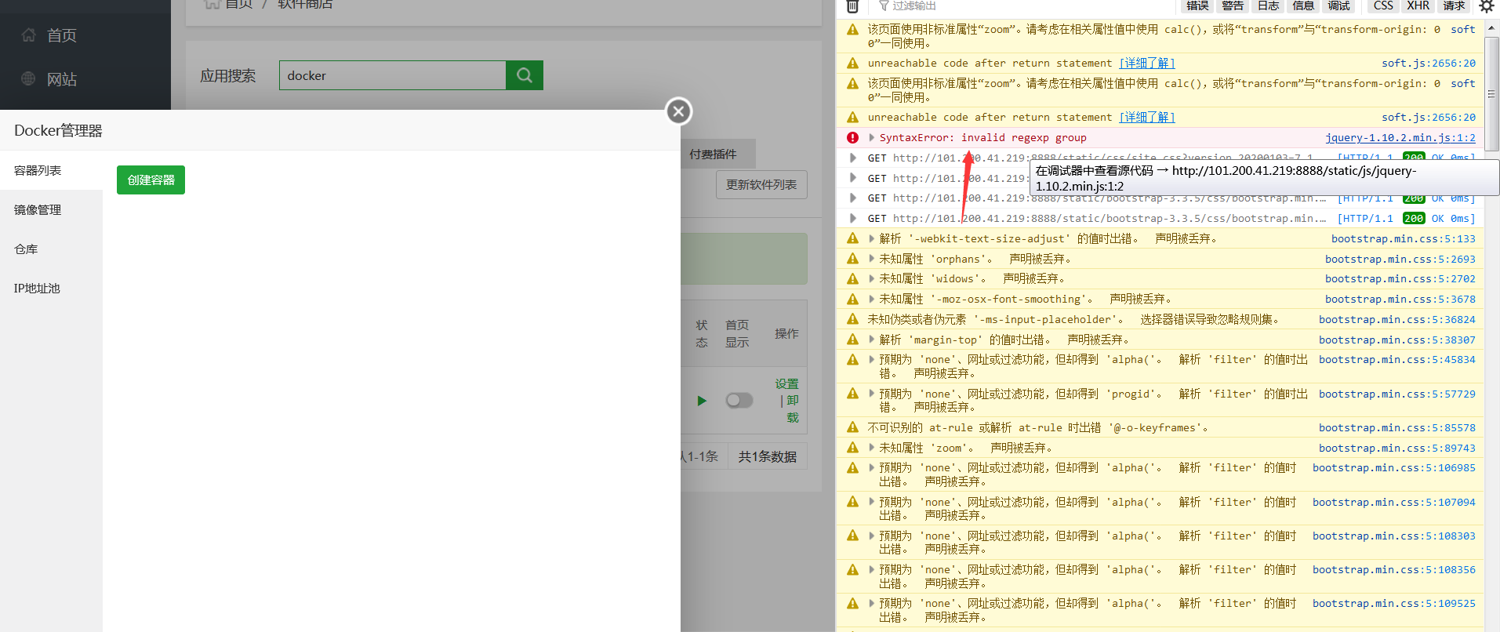The image size is (1500, 632).
Task: Open the 付费插件 tab
Action: [713, 154]
